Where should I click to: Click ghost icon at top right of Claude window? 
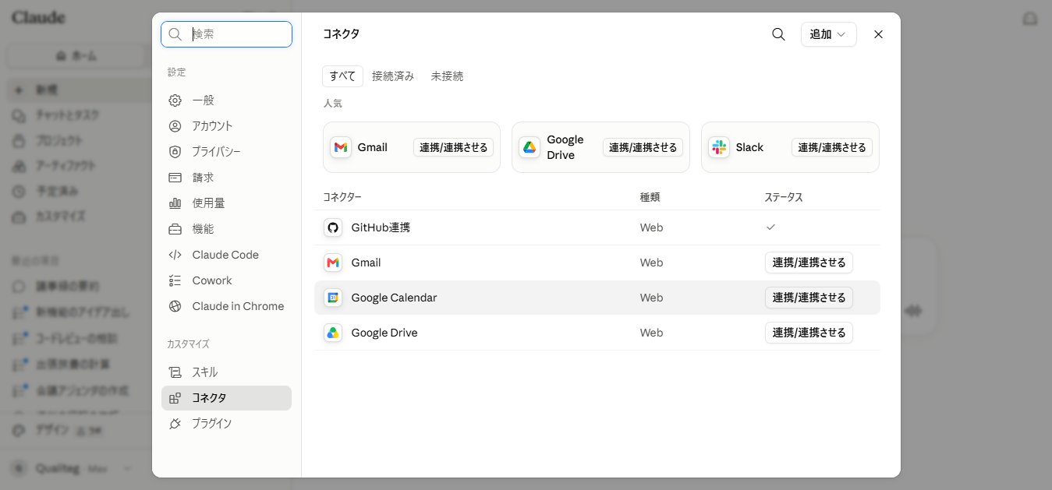1030,18
